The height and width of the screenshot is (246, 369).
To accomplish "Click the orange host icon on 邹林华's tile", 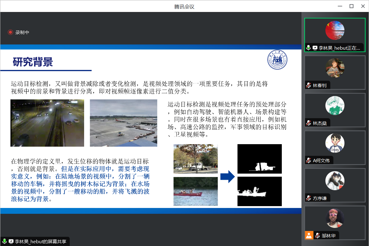I will coord(309,236).
